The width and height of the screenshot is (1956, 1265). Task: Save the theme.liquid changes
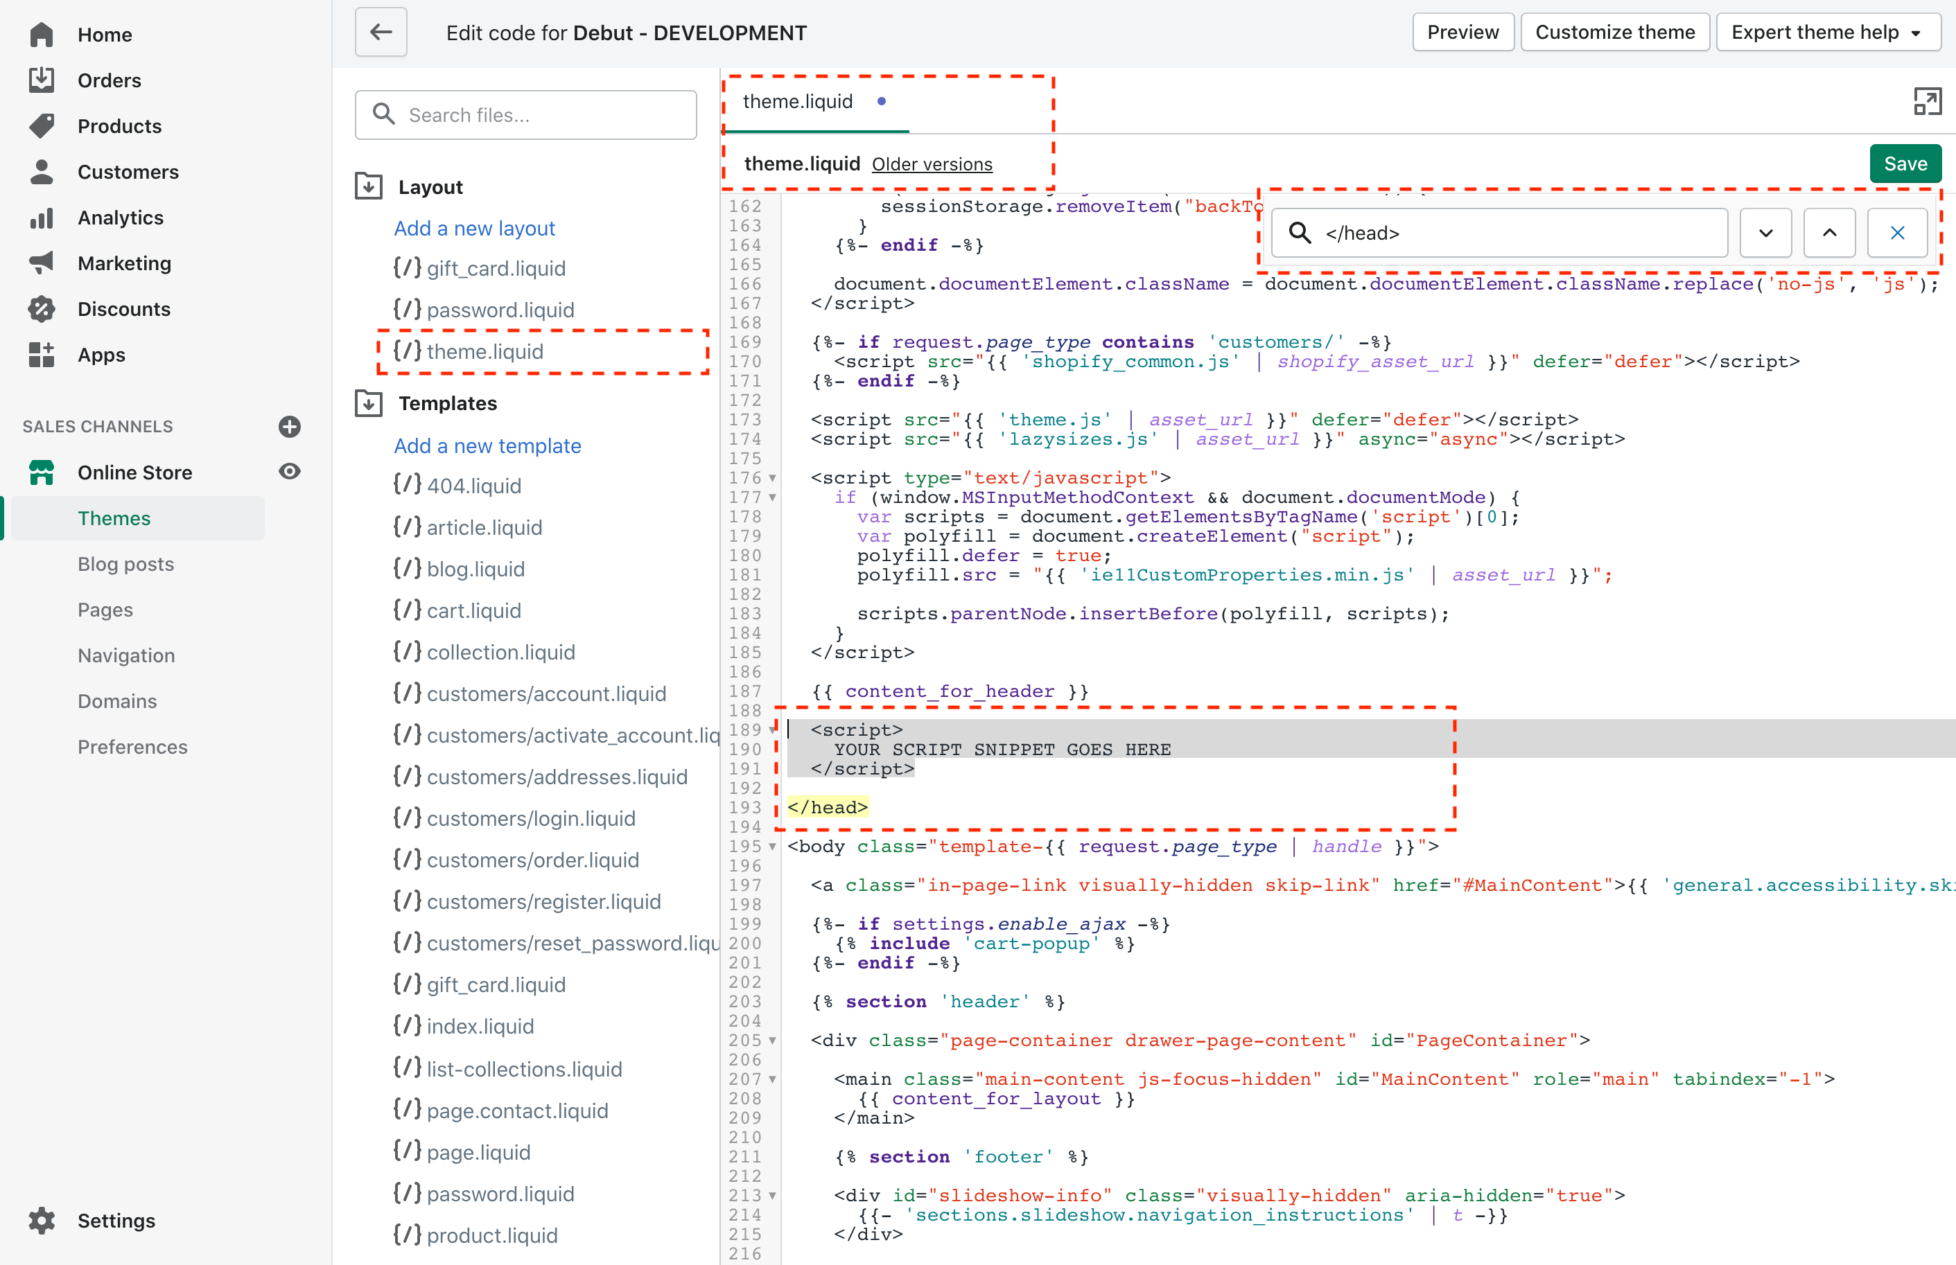[x=1905, y=163]
